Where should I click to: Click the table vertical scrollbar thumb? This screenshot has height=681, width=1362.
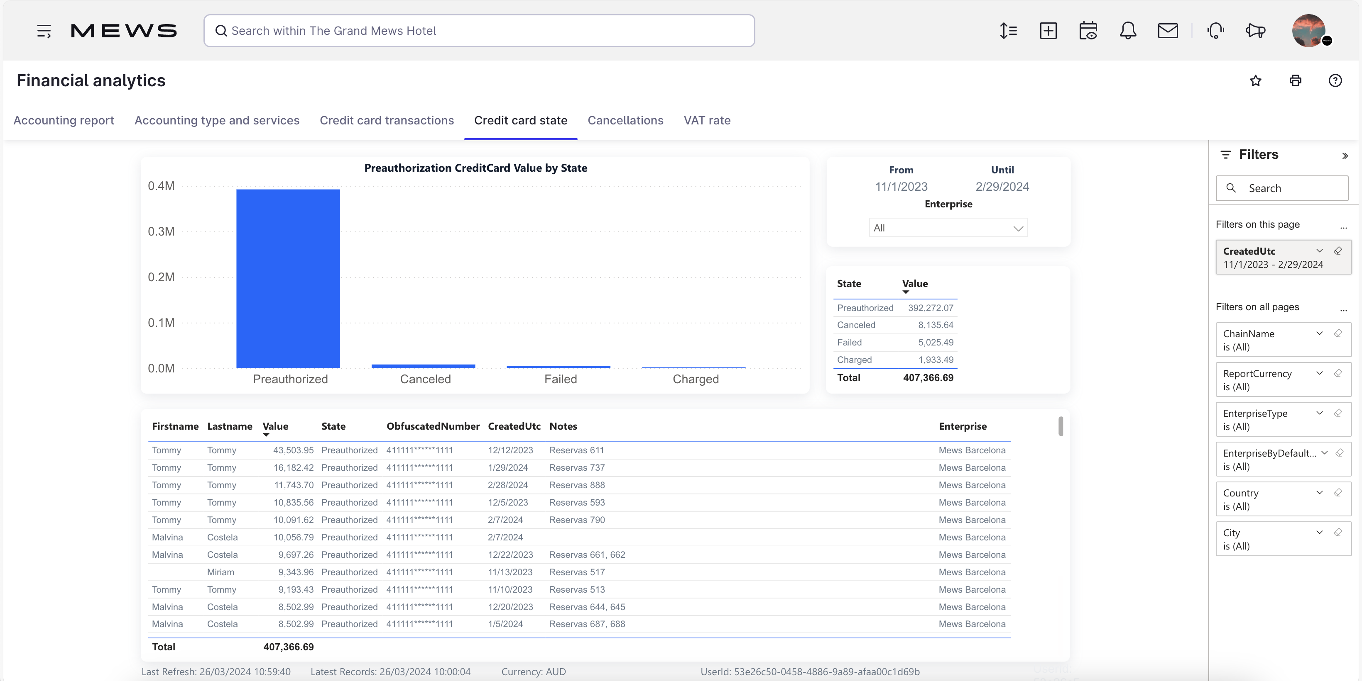click(x=1060, y=426)
